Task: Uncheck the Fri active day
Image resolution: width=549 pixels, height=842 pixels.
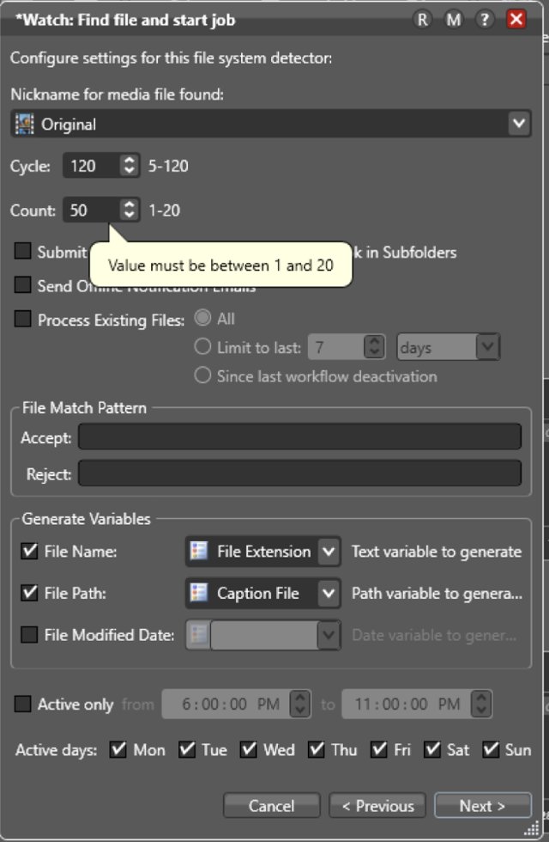Action: pos(379,749)
